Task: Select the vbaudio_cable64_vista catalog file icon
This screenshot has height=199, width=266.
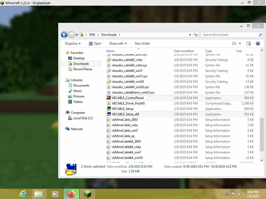Action: click(x=109, y=60)
